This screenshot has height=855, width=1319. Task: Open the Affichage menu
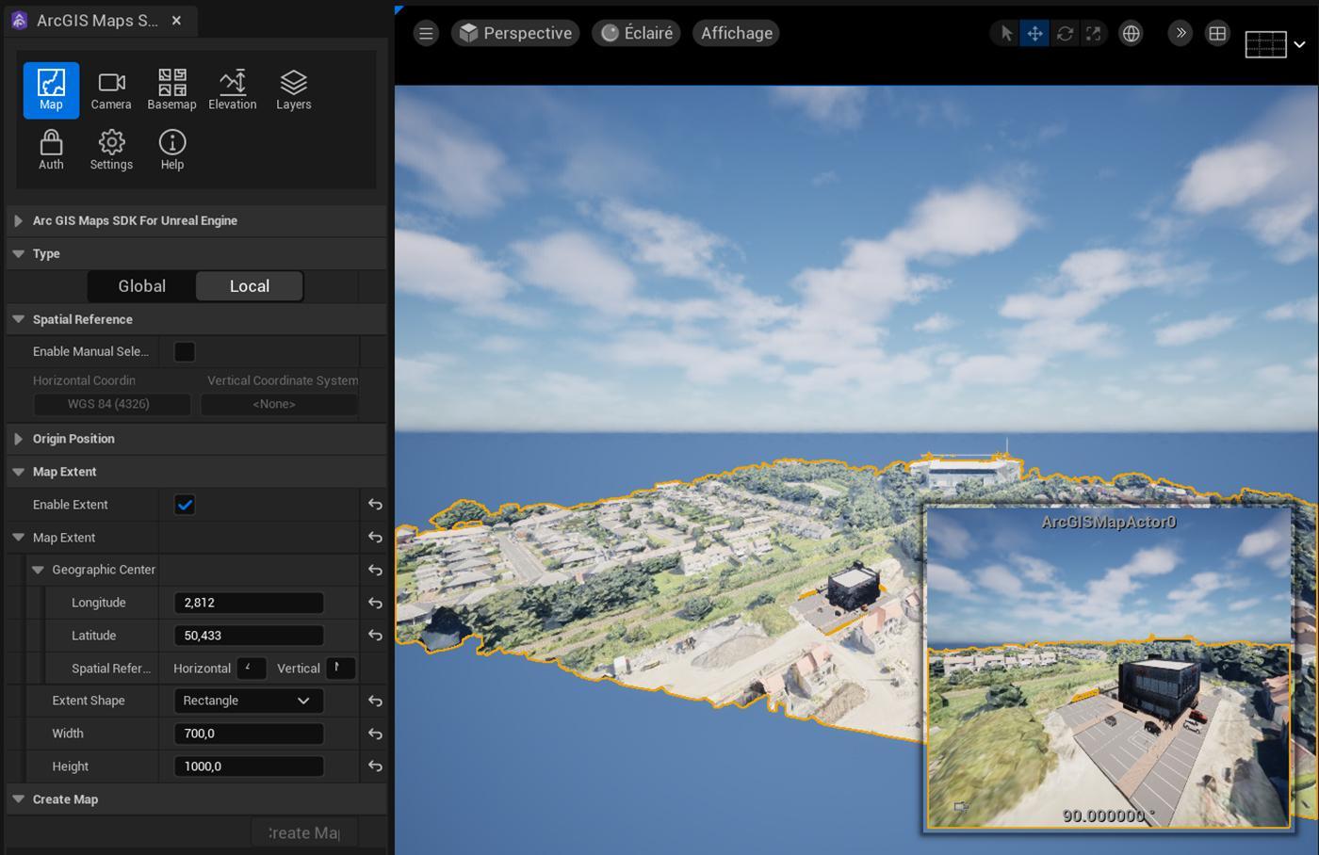click(x=737, y=33)
